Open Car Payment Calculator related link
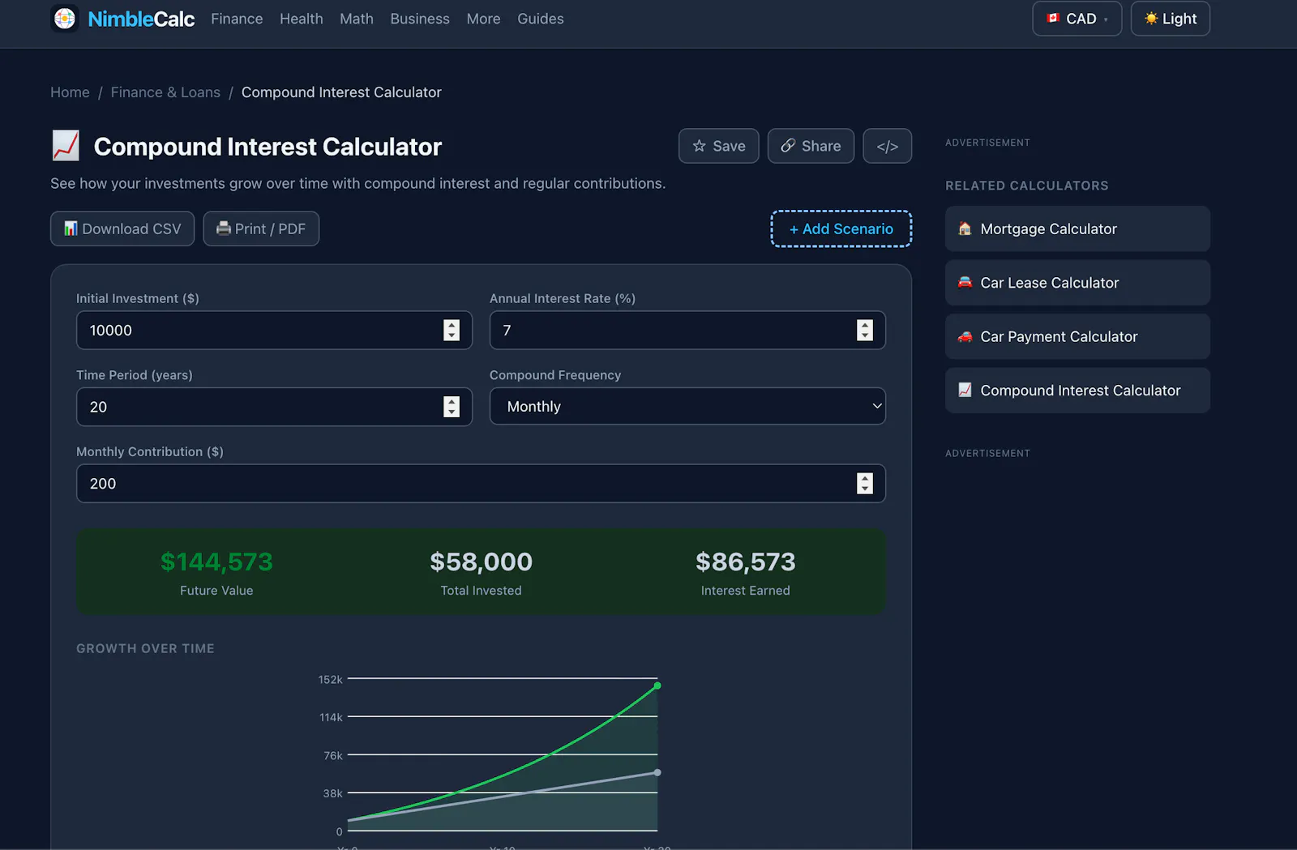The width and height of the screenshot is (1297, 850). point(1077,336)
